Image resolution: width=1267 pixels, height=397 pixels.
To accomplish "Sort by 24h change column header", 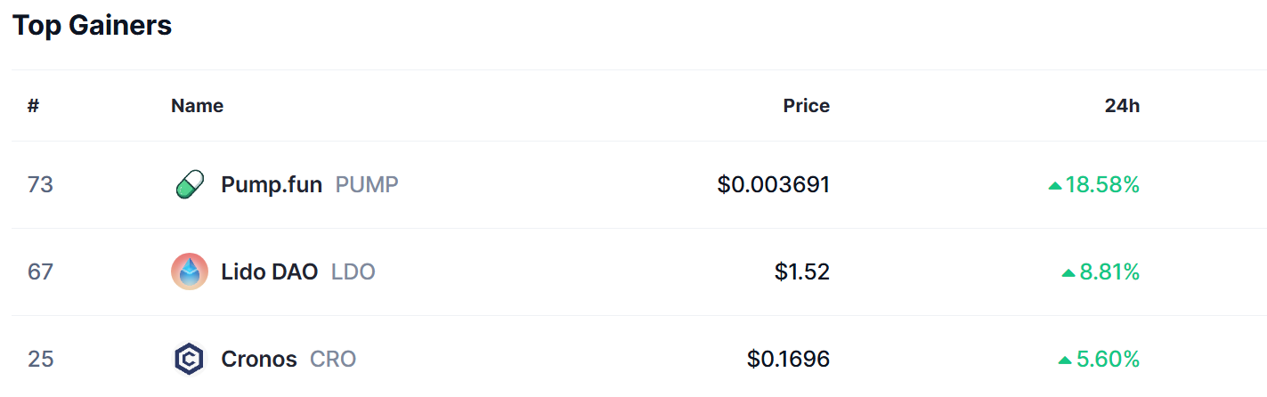I will (x=1122, y=106).
